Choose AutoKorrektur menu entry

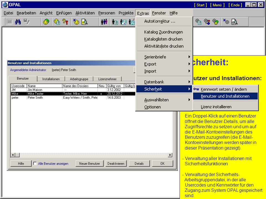[x=164, y=21]
